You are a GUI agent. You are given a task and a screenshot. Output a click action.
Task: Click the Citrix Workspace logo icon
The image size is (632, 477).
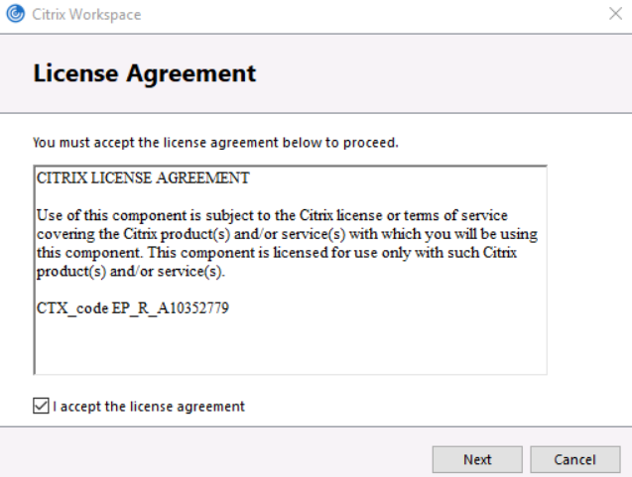pyautogui.click(x=16, y=15)
